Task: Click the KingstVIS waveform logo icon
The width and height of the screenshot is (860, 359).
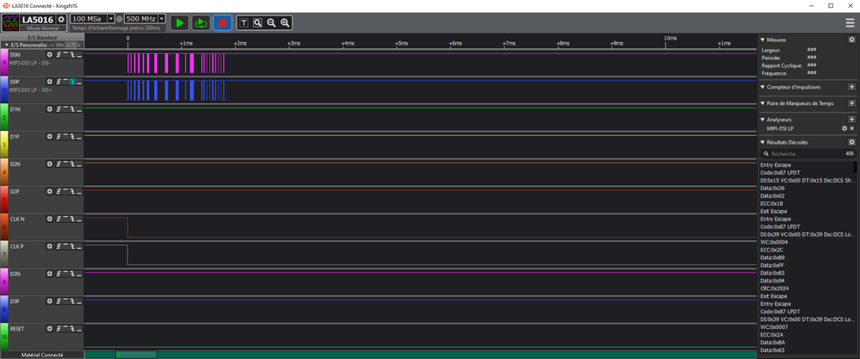Action: point(9,22)
